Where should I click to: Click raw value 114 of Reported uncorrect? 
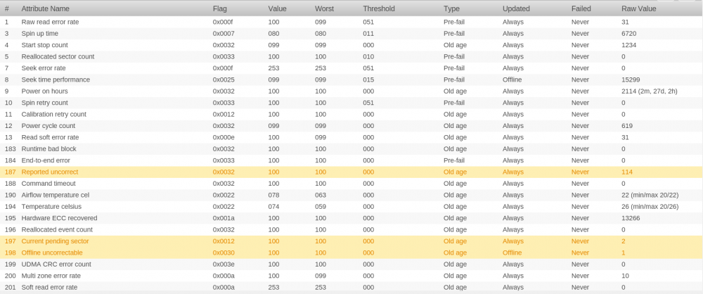[x=627, y=172]
